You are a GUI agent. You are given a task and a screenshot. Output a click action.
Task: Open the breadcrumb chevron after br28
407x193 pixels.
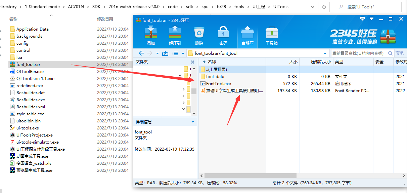pyautogui.click(x=230, y=7)
